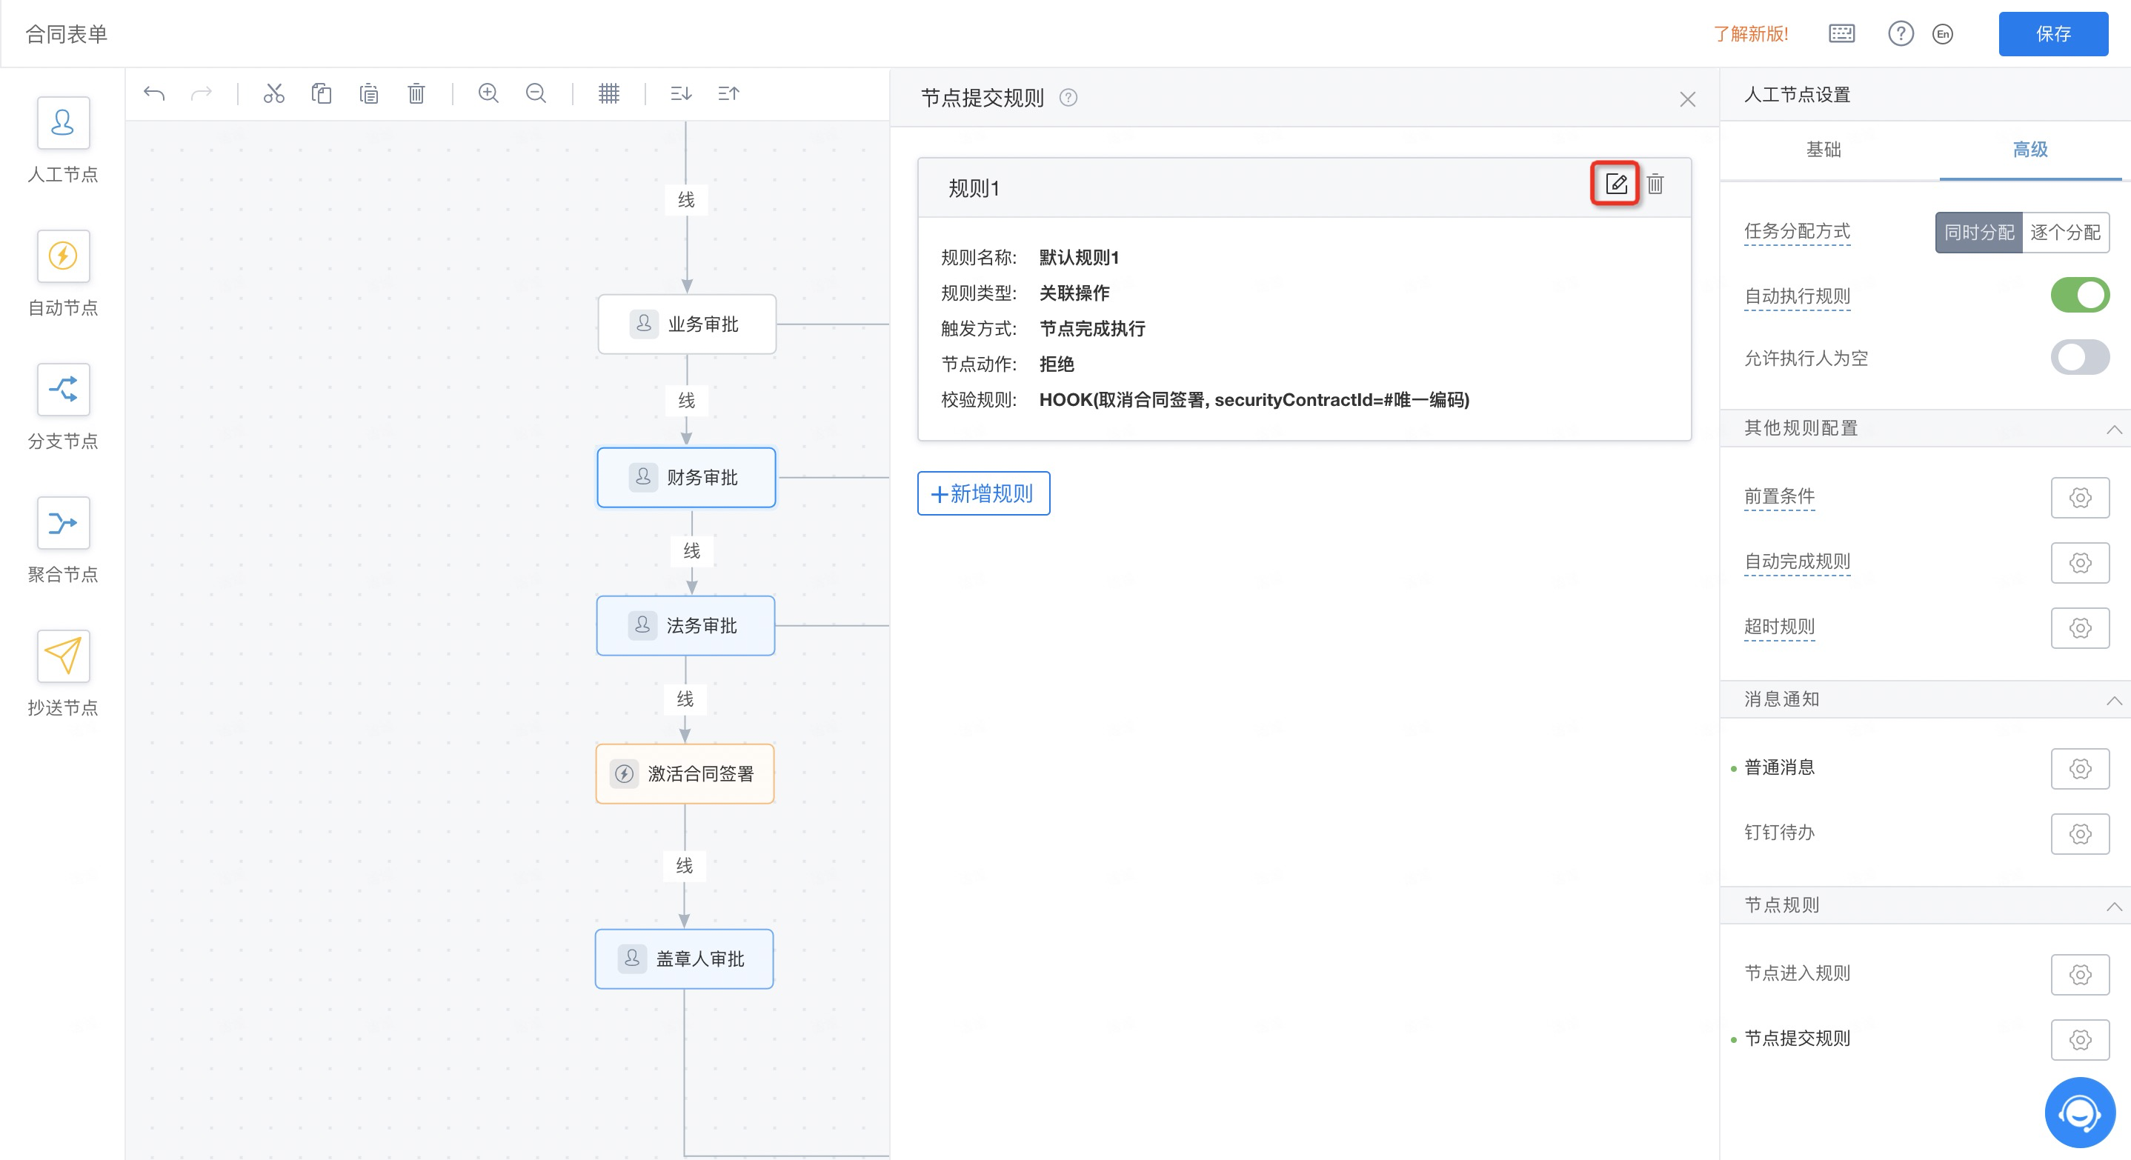
Task: Click the cut scissors icon
Action: coord(274,93)
